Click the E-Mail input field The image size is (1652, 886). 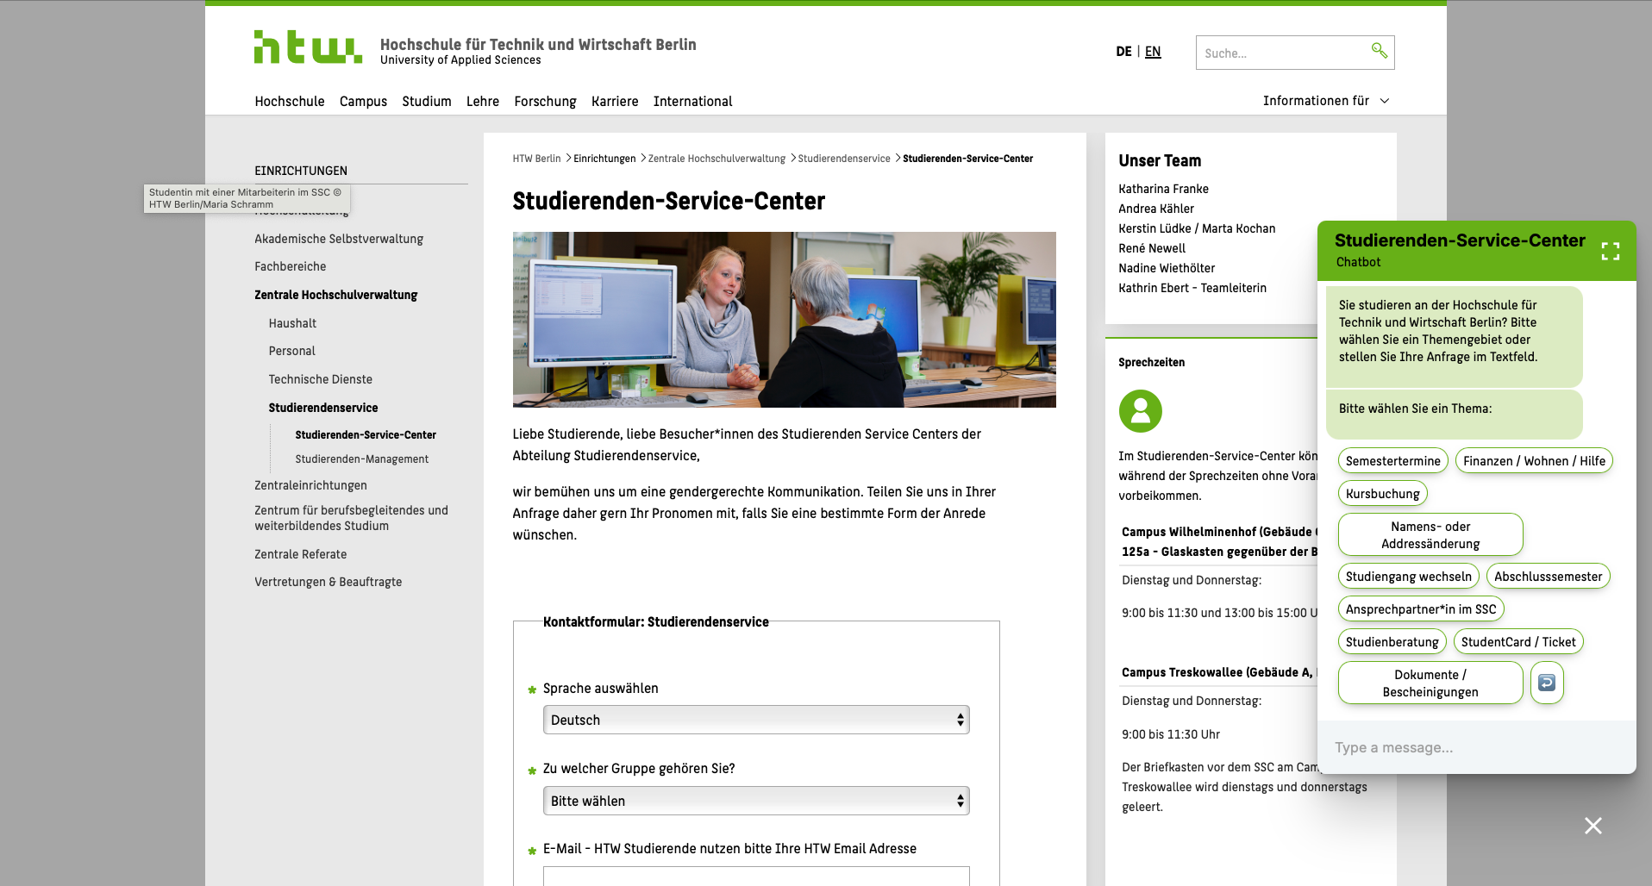(x=756, y=876)
